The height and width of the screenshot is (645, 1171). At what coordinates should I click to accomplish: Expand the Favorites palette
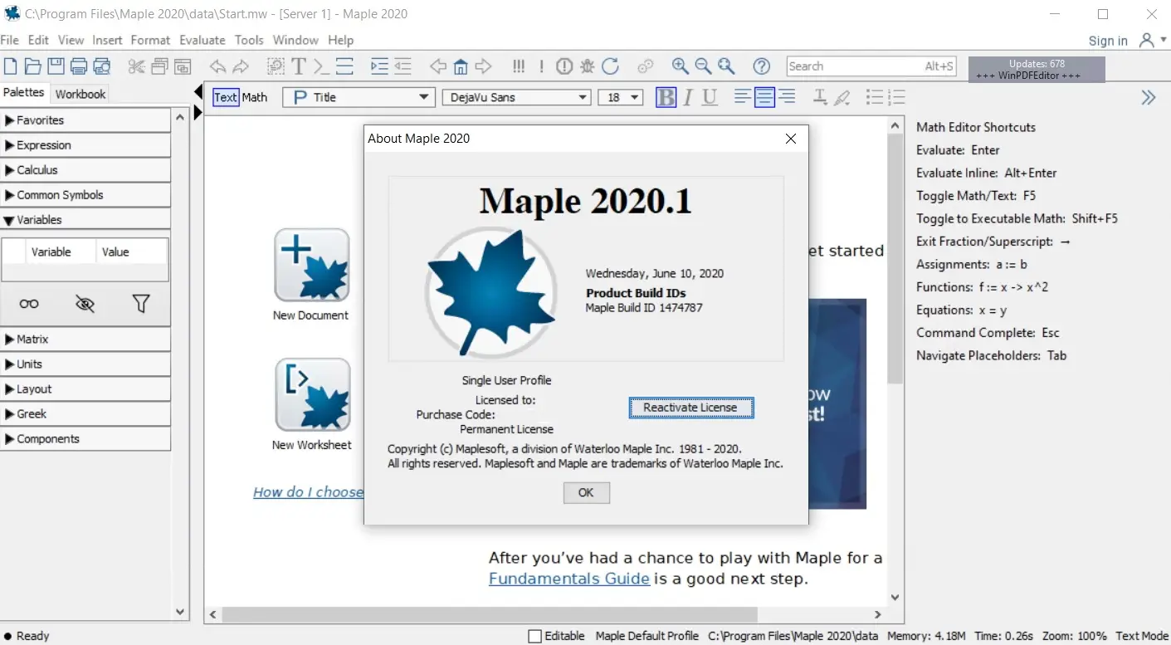tap(85, 120)
